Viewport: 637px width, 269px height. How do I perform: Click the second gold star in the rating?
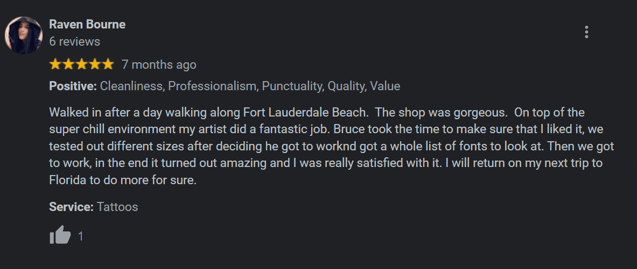[68, 65]
